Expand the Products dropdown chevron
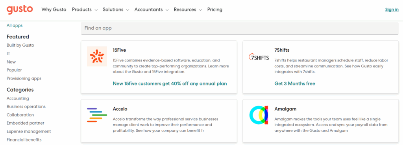 pyautogui.click(x=96, y=10)
